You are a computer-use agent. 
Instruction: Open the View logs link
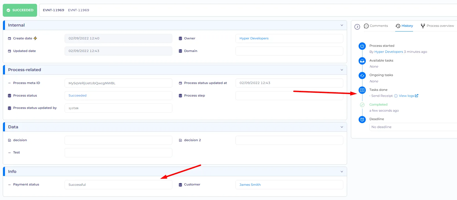coord(408,96)
